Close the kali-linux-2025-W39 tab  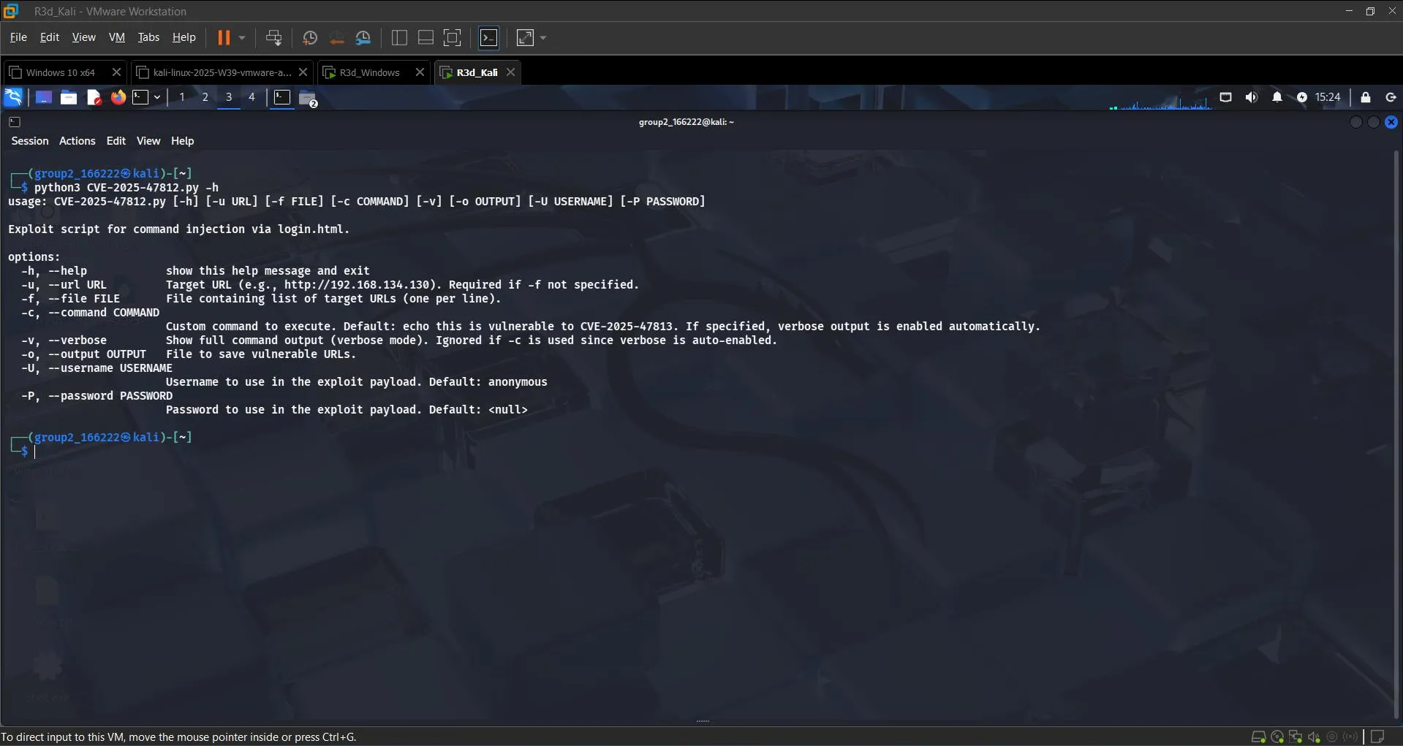(303, 72)
